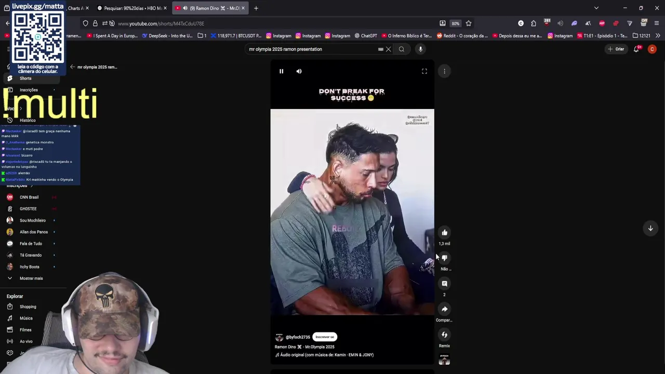Click the YouTube search text field
Image resolution: width=665 pixels, height=374 pixels.
click(x=312, y=49)
